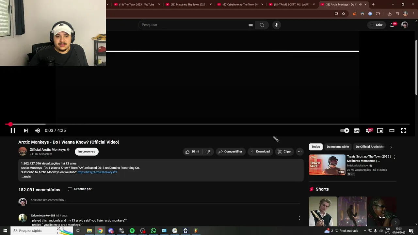Open YouTube notifications bell
Screen dimensions: 418x235
click(x=392, y=25)
